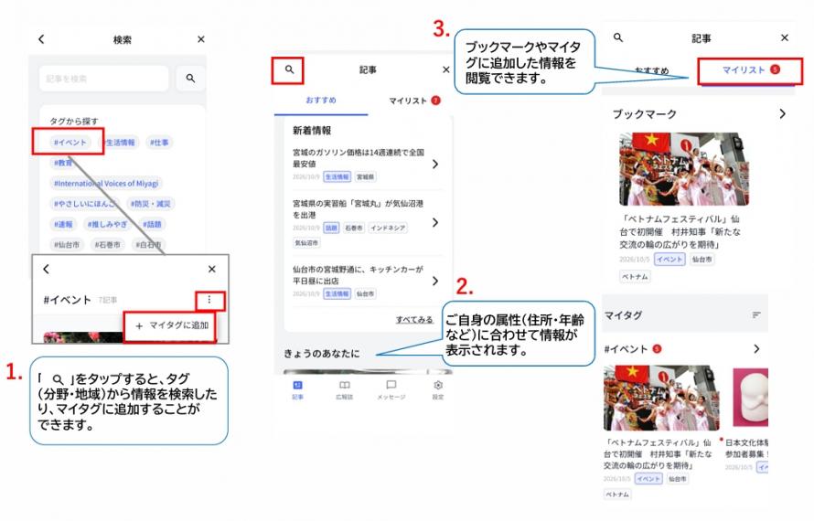Select マイリスト tab on right screen
The height and width of the screenshot is (521, 814).
coord(751,70)
